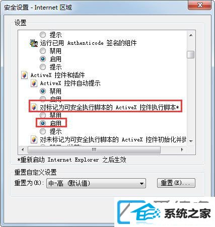Select the topmost 提示 radio button

(x=43, y=35)
